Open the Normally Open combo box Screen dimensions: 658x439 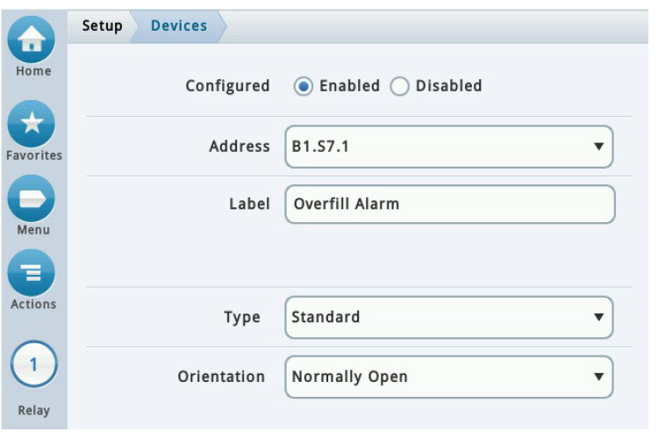coord(449,377)
